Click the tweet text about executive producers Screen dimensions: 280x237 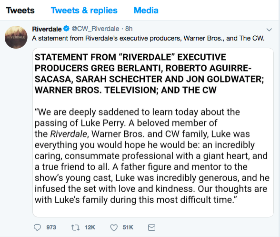pos(148,38)
